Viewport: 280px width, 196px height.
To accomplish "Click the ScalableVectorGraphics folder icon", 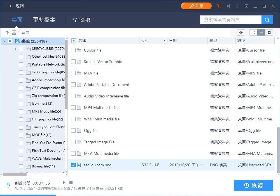I will point(79,62).
